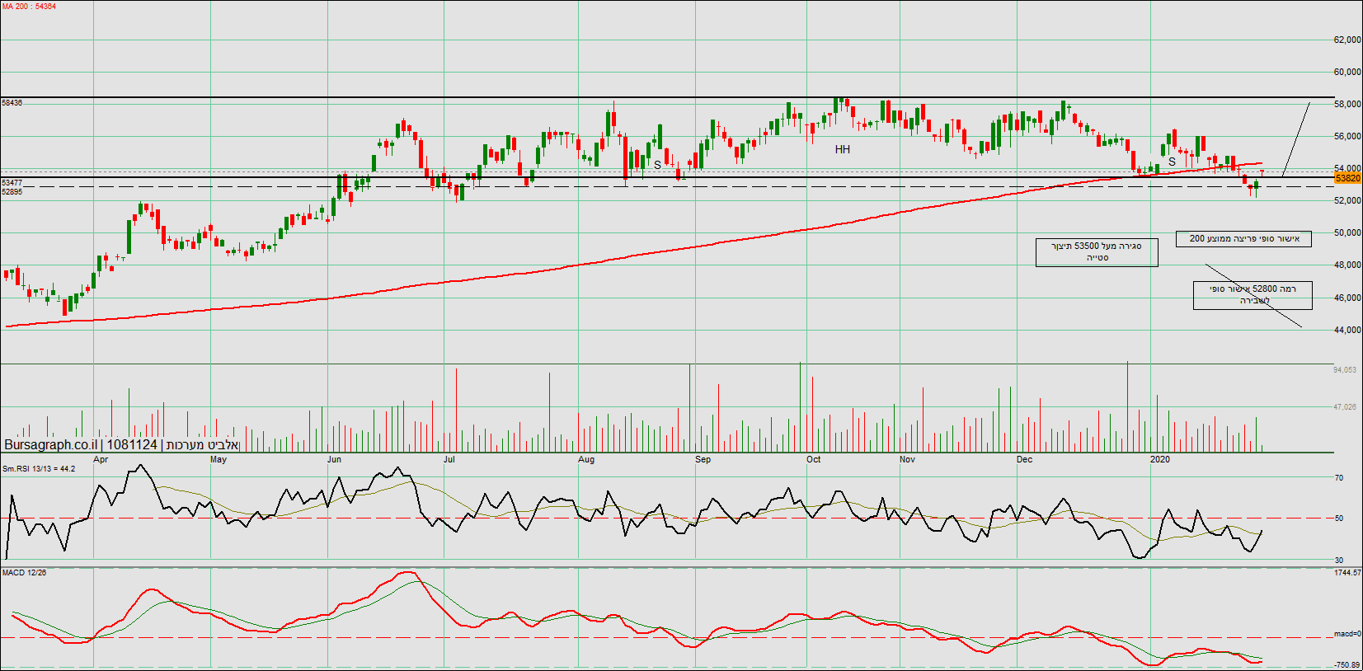The width and height of the screenshot is (1363, 671).
Task: Click the HH marker on the chart
Action: 842,149
